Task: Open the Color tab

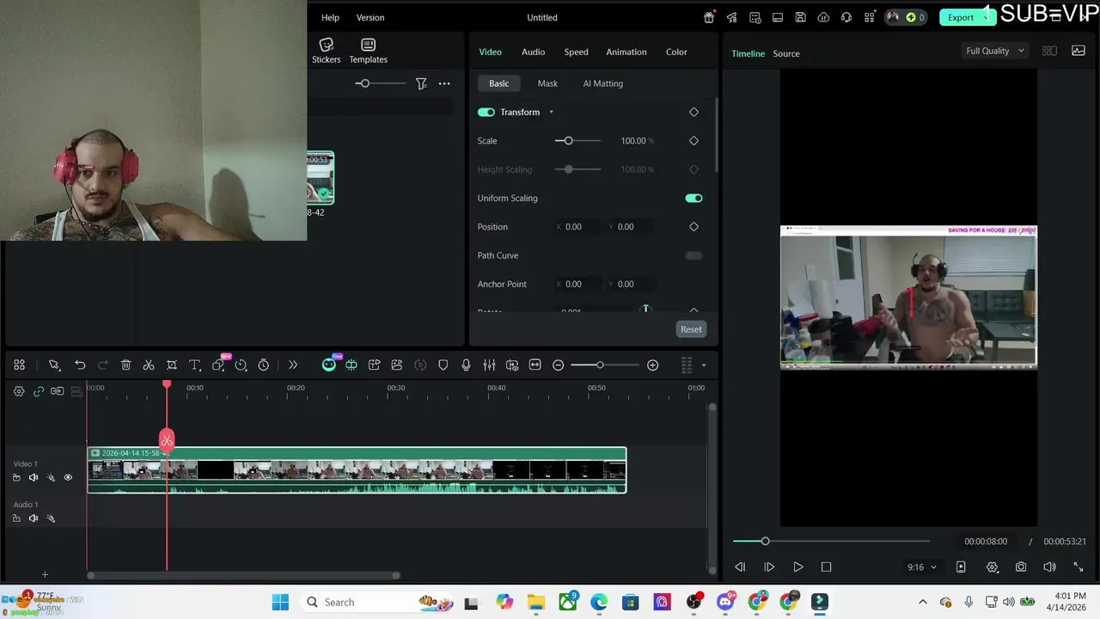Action: (676, 52)
